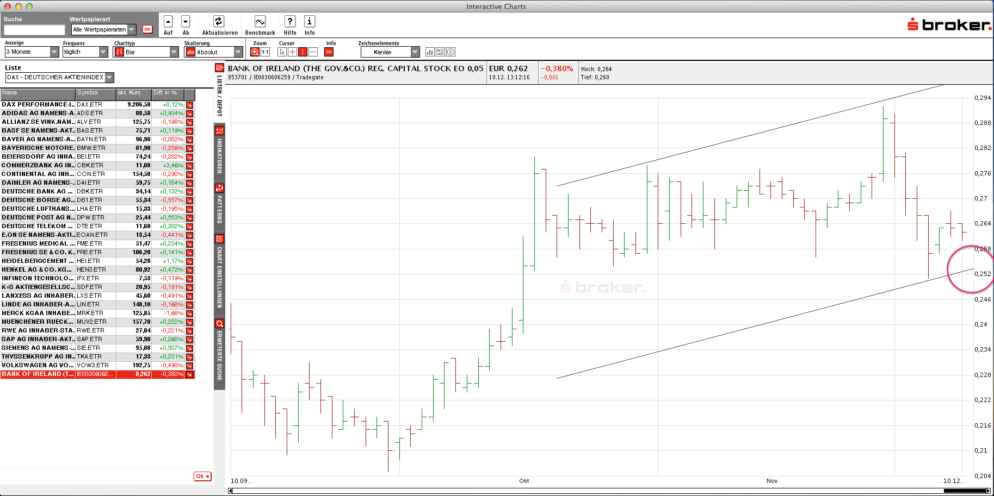Click red arrow icon on HEIDELBERGCEMENT row
994x496 pixels.
coord(189,261)
